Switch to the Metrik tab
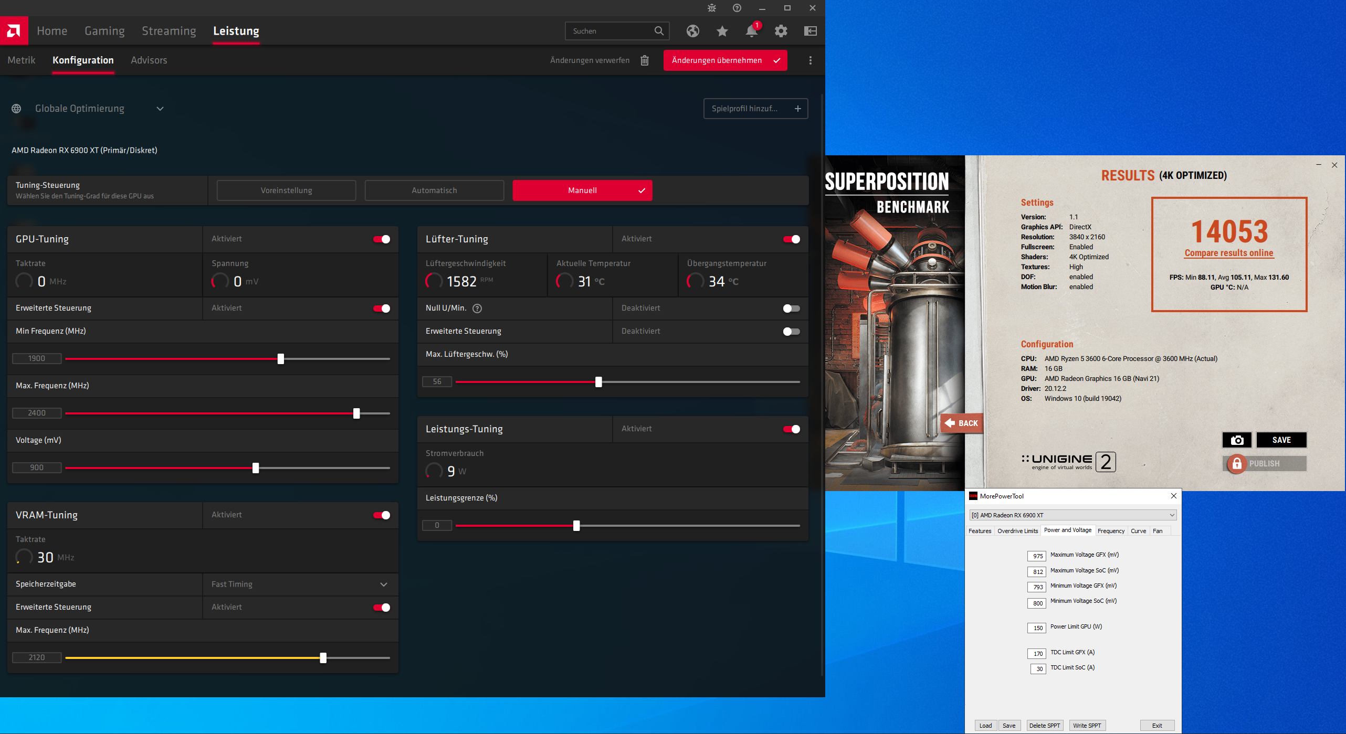1346x734 pixels. pyautogui.click(x=22, y=60)
